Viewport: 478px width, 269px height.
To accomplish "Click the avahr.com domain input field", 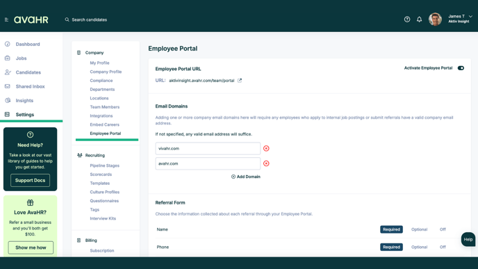I will 208,163.
